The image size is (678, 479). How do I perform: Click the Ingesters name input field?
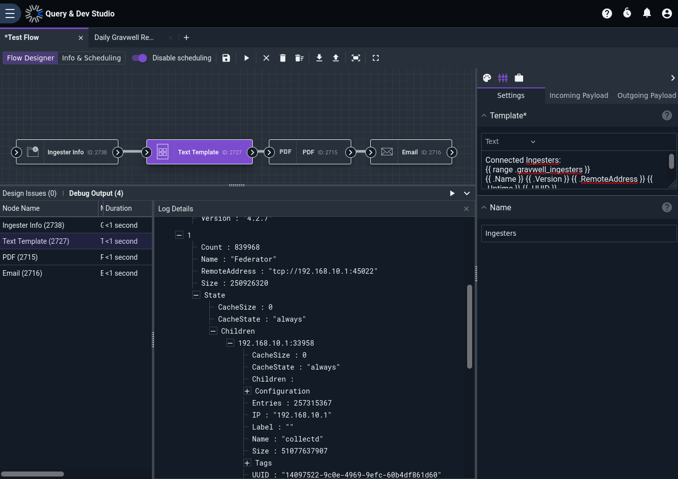pos(579,233)
